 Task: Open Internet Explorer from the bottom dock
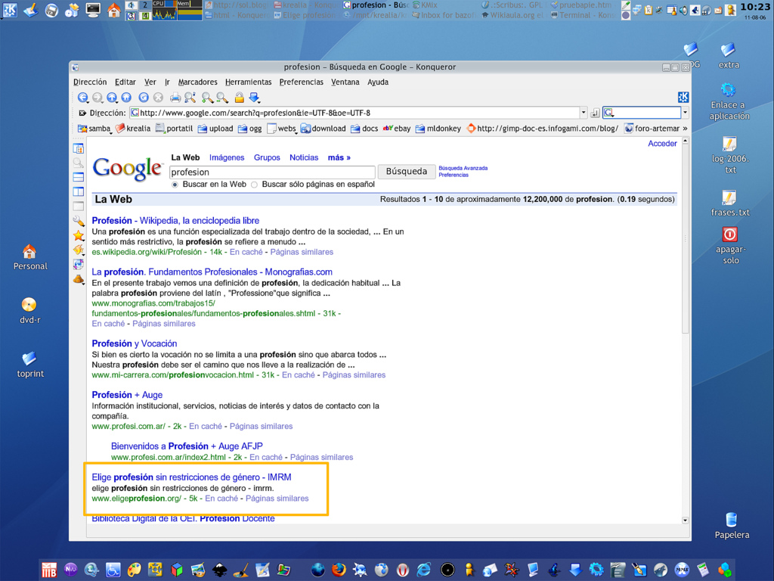click(424, 570)
